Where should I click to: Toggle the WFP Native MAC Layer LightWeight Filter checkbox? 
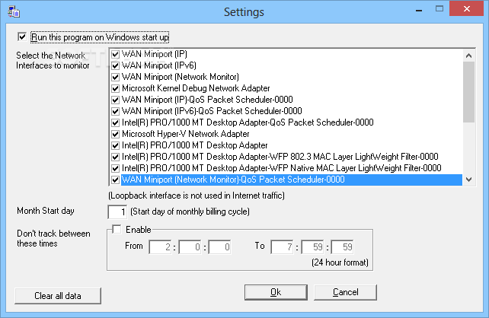(115, 168)
